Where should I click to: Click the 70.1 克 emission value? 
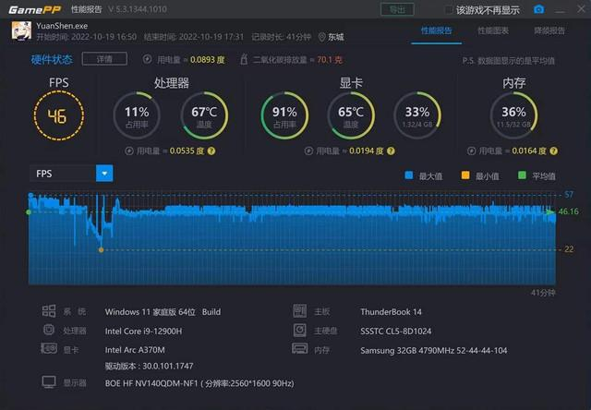coord(330,59)
